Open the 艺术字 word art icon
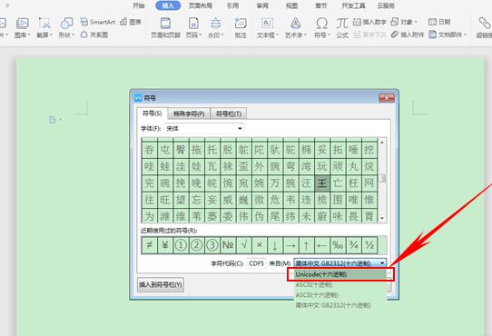The width and height of the screenshot is (492, 336). pos(295,24)
